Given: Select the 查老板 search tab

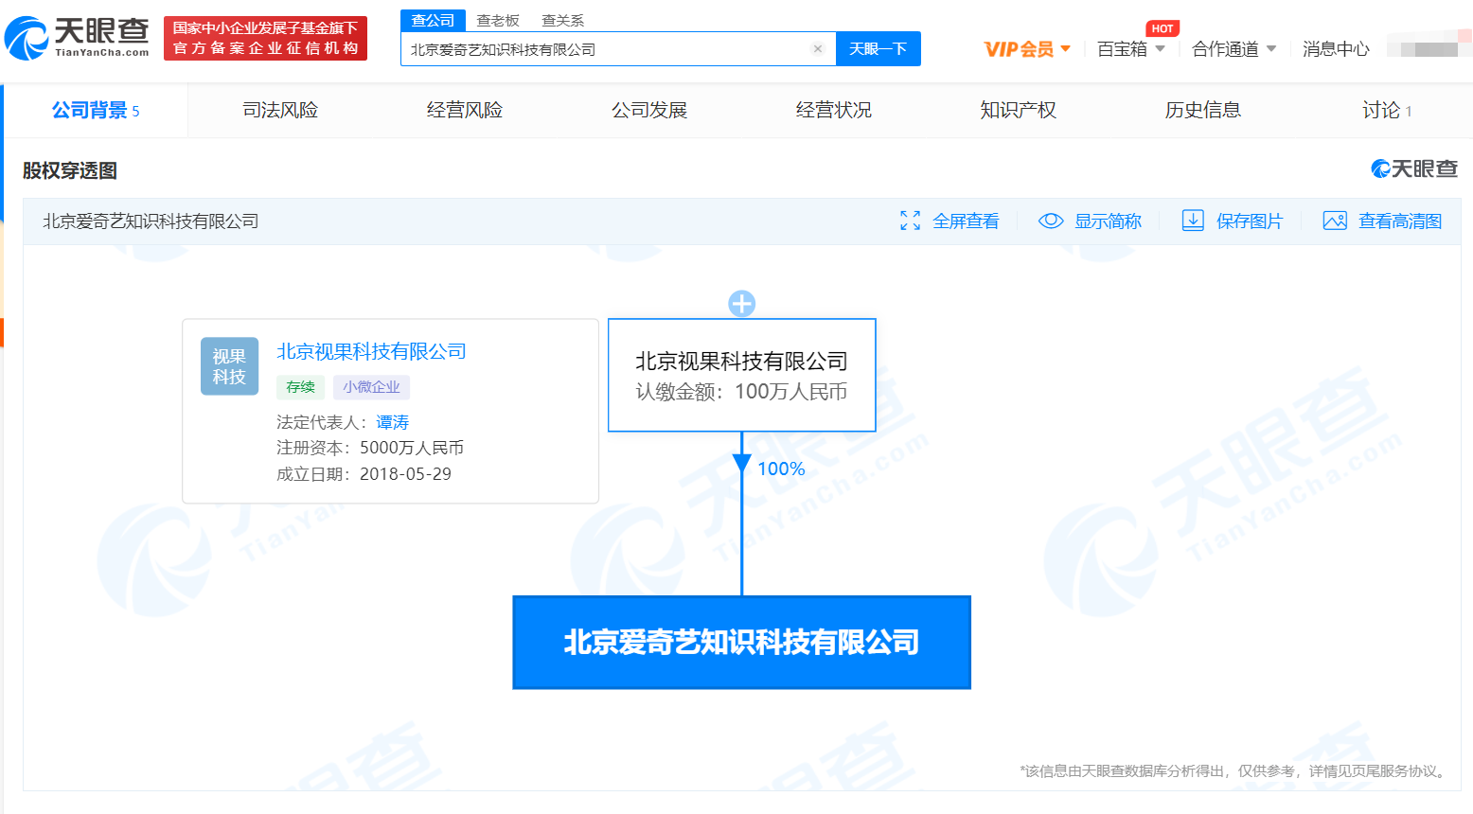Looking at the screenshot, I should [498, 20].
